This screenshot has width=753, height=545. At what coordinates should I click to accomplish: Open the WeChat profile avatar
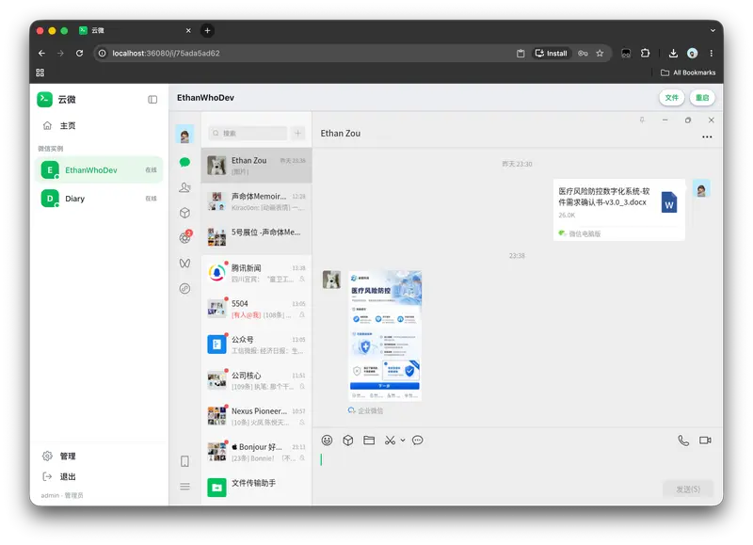coord(184,135)
